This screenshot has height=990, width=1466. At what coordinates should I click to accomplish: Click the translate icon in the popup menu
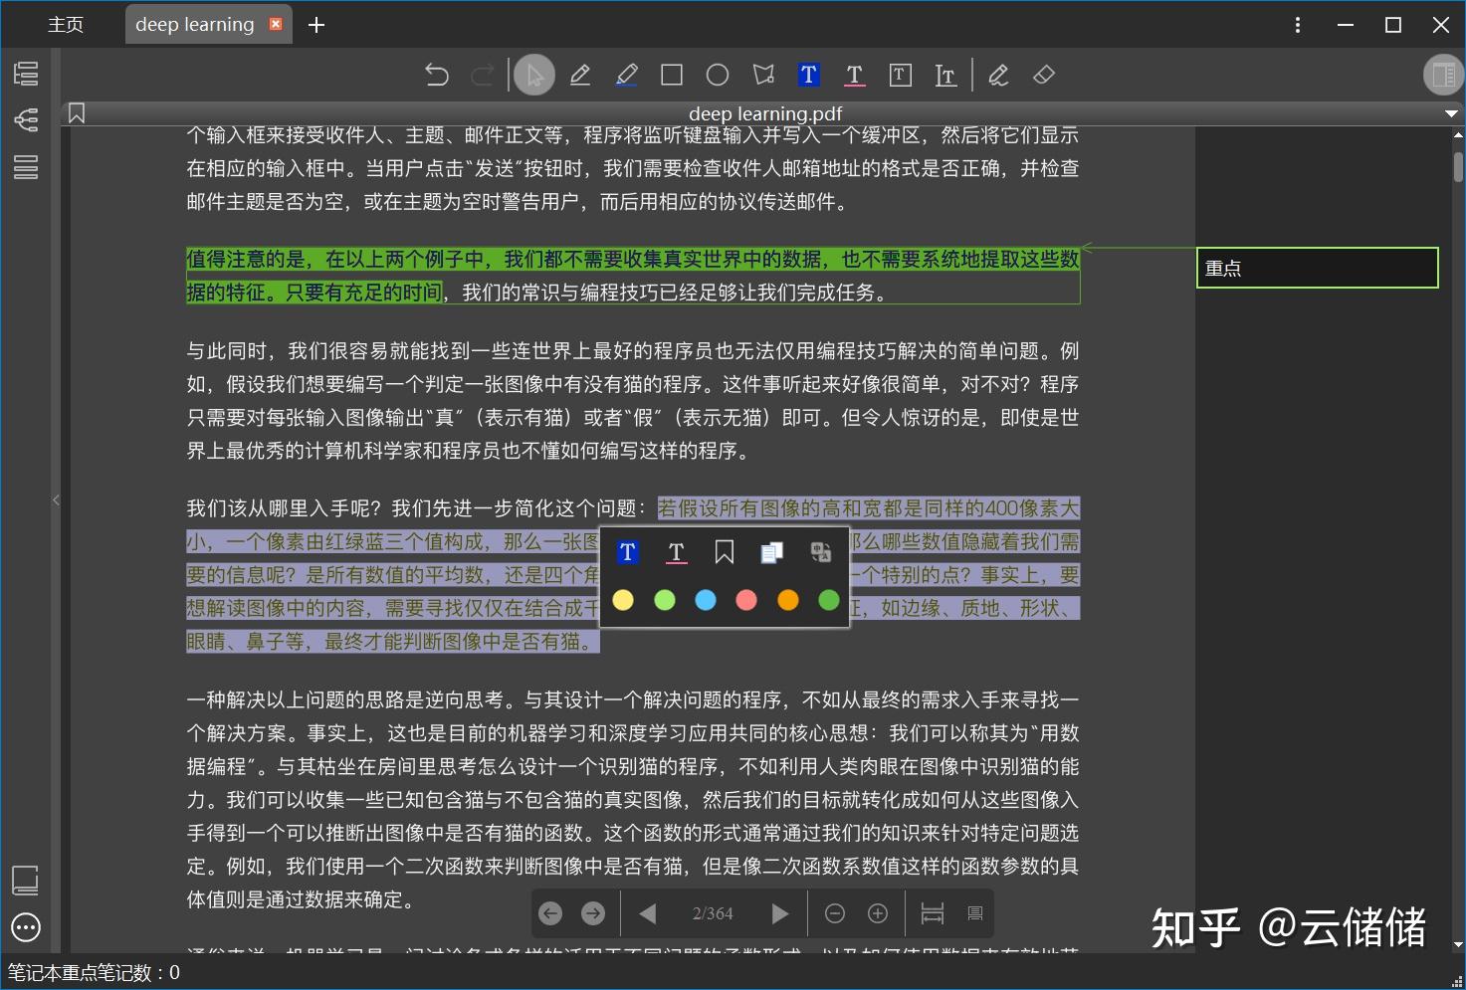(820, 551)
